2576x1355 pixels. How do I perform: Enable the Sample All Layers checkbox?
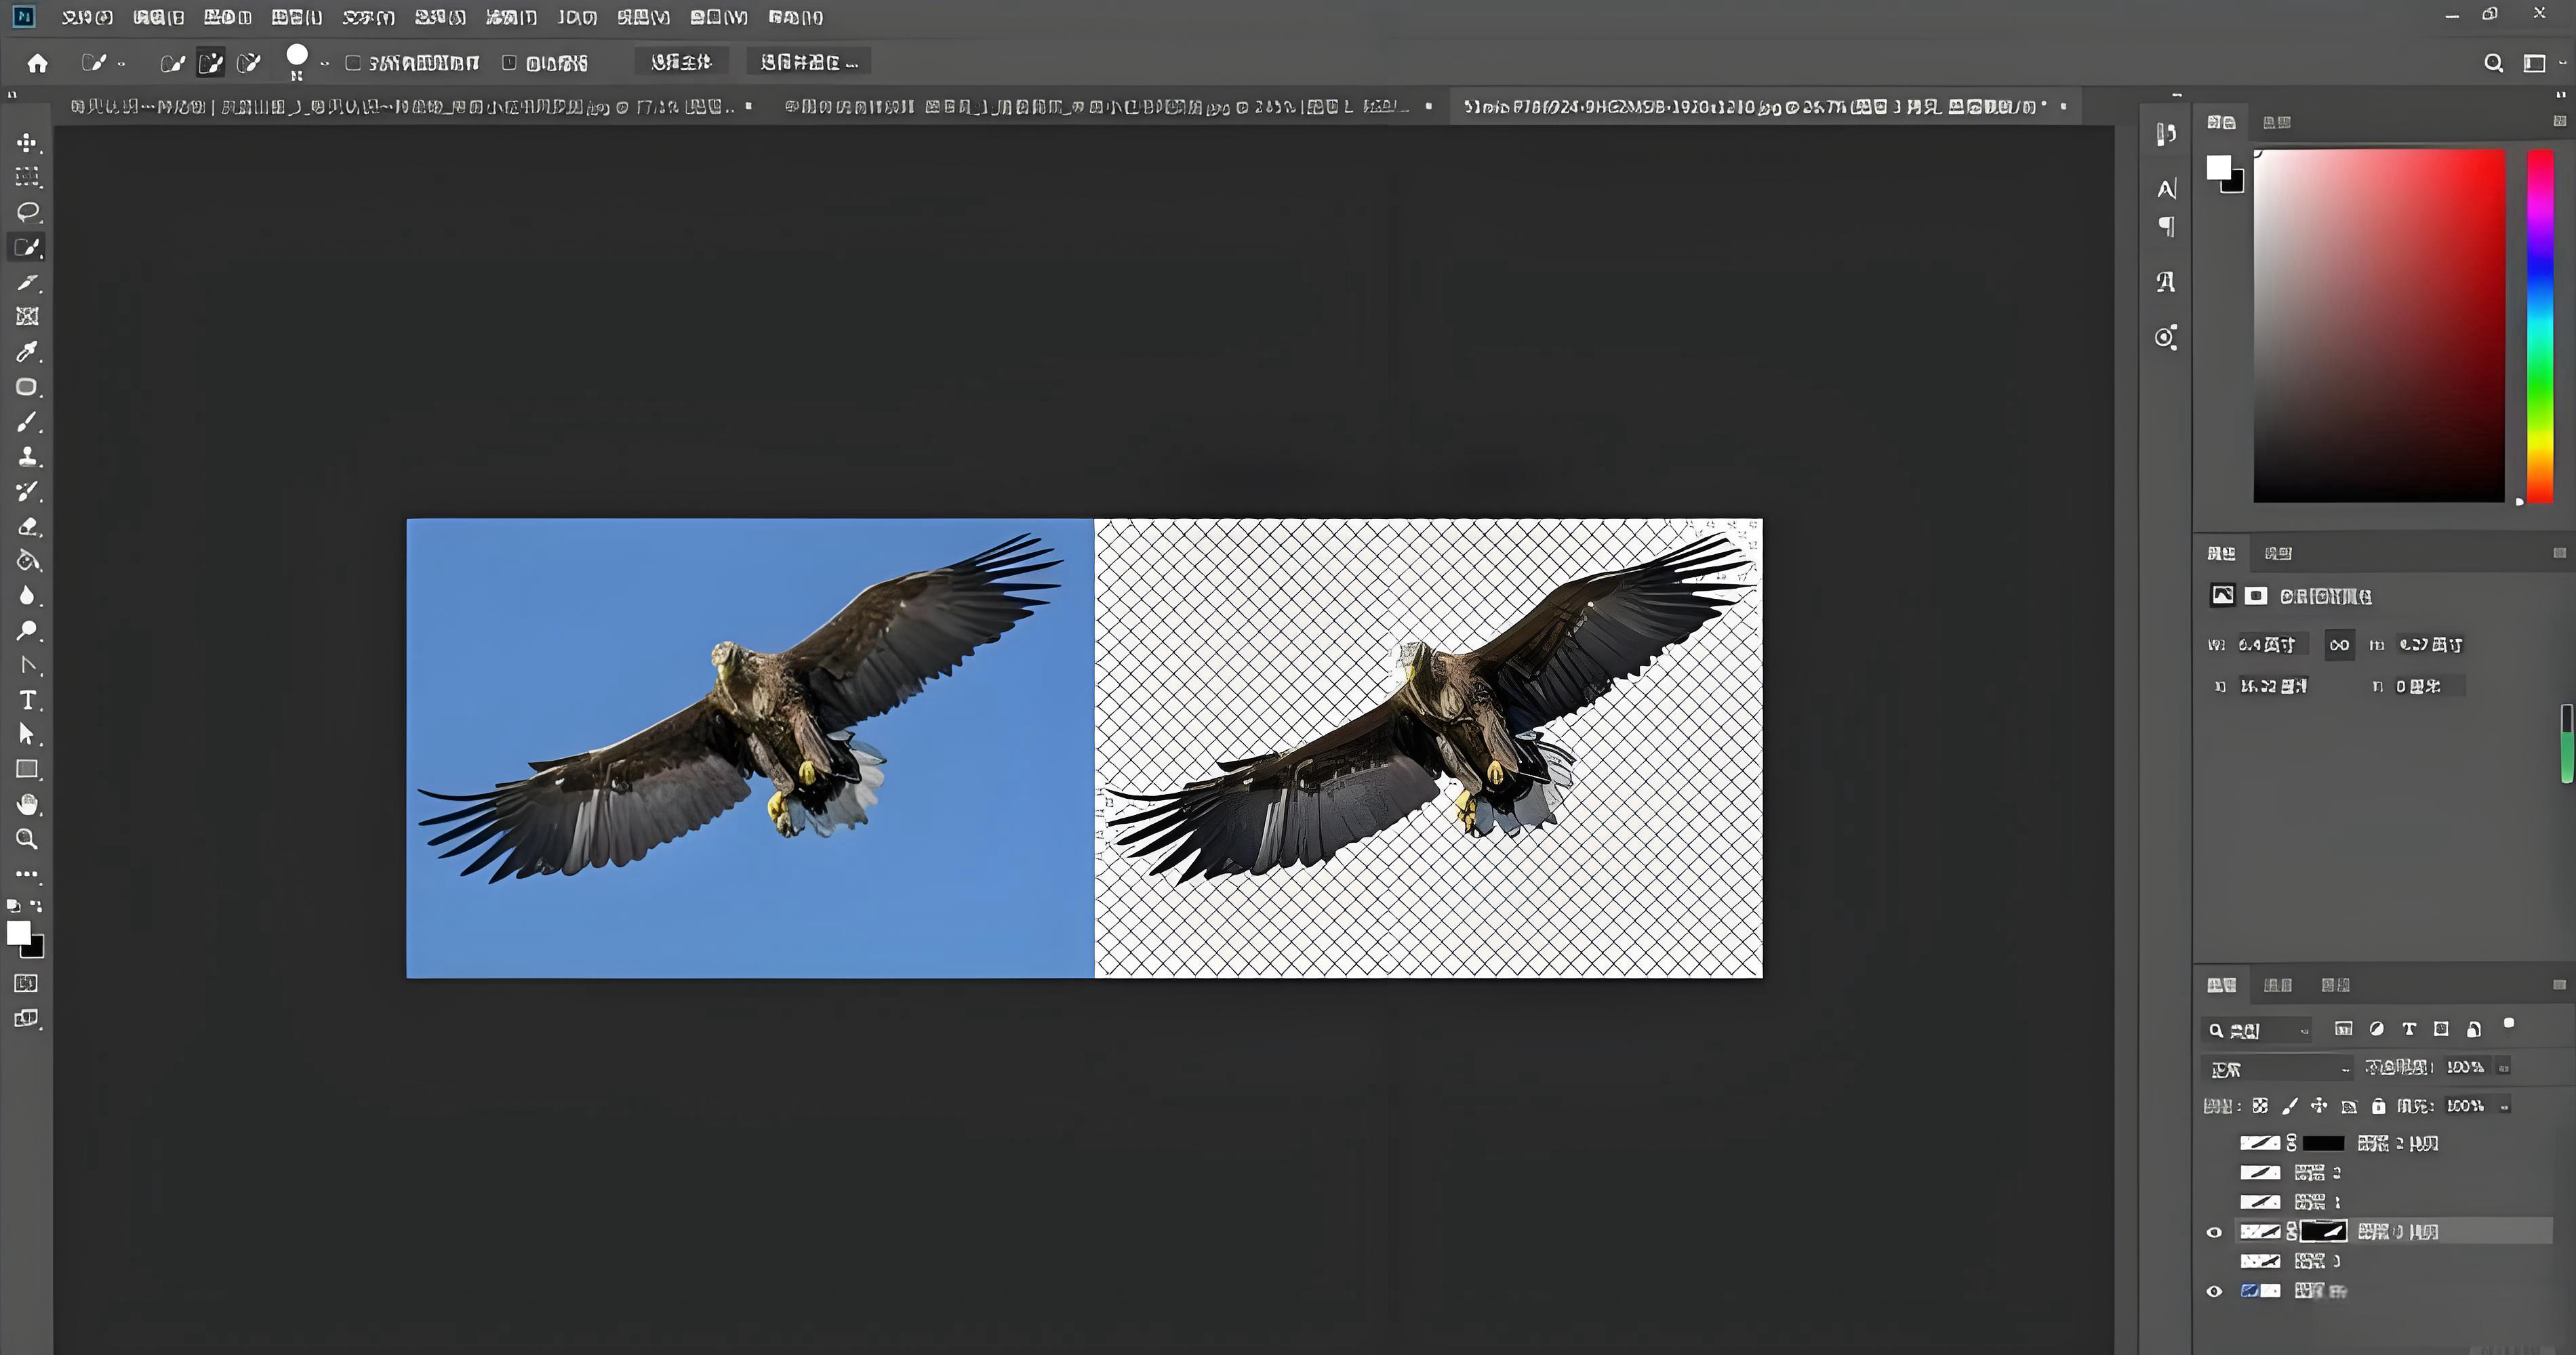click(x=353, y=63)
